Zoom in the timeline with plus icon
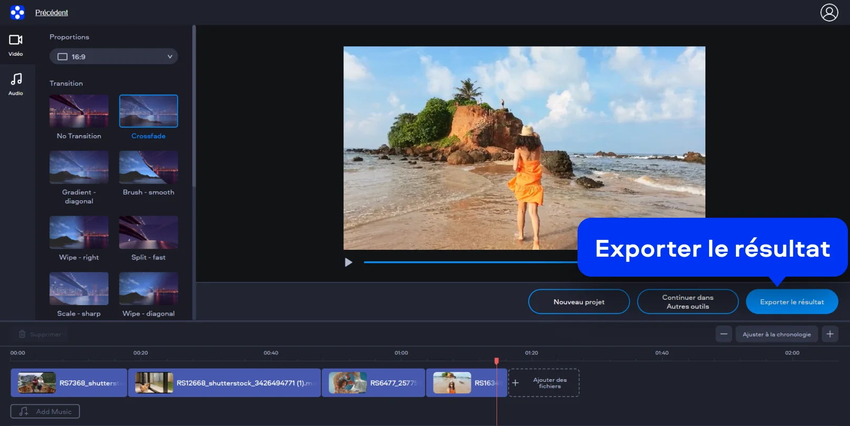The height and width of the screenshot is (426, 850). (830, 334)
